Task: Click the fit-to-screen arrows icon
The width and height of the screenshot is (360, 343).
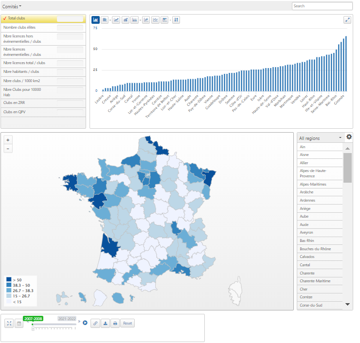Action: (9, 323)
